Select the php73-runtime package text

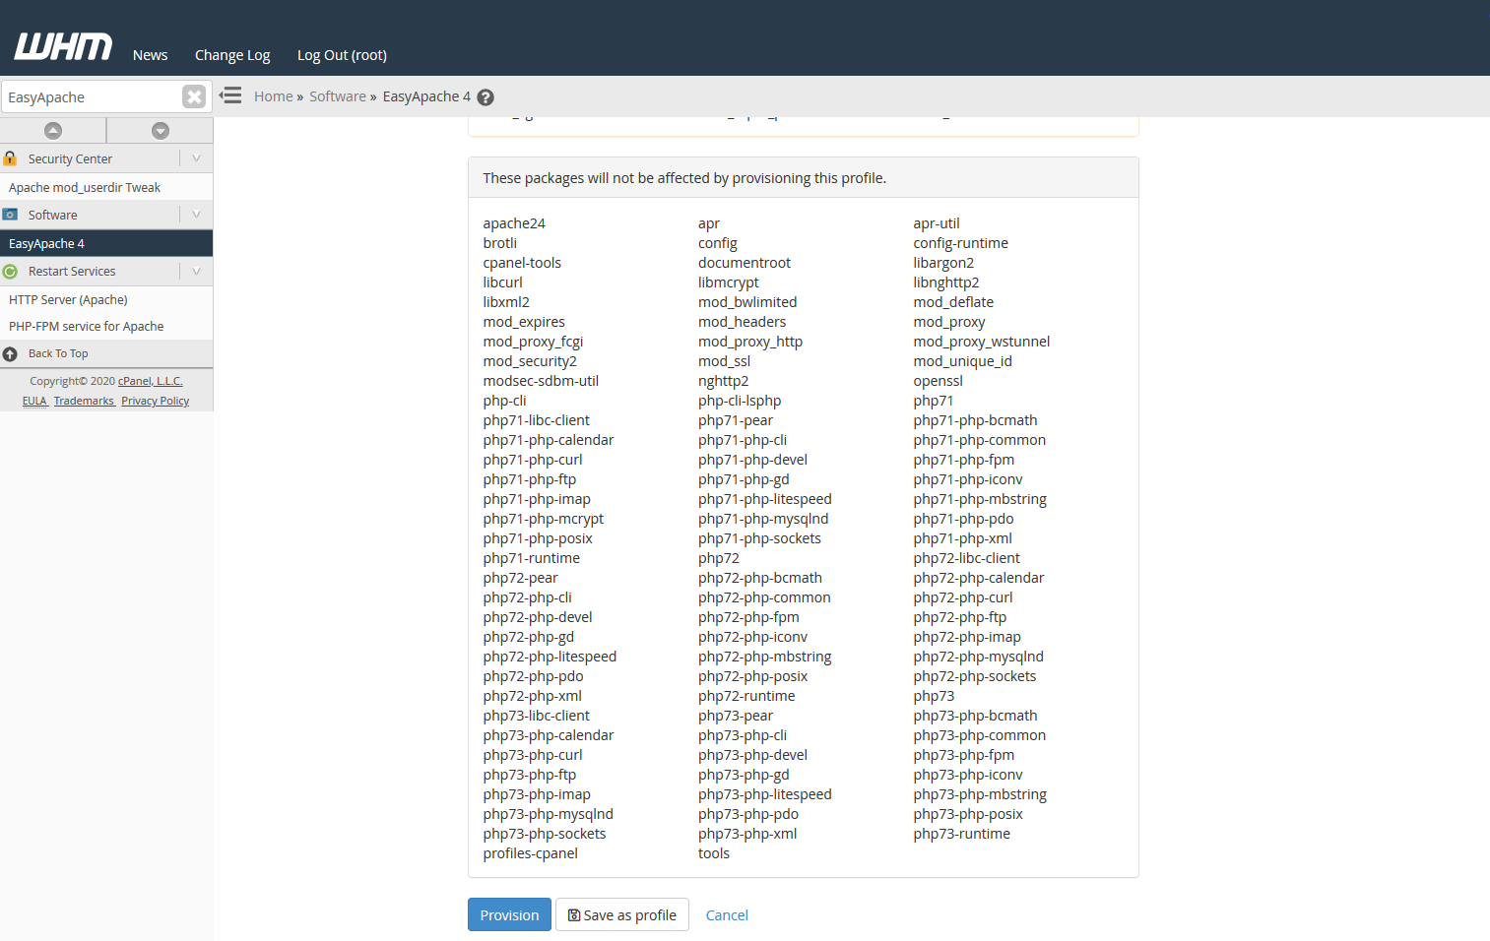point(961,834)
